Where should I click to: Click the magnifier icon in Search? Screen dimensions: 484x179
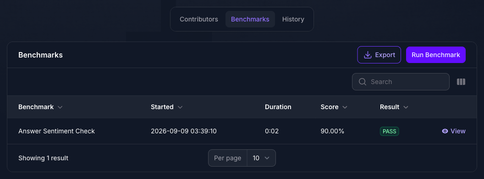[363, 82]
